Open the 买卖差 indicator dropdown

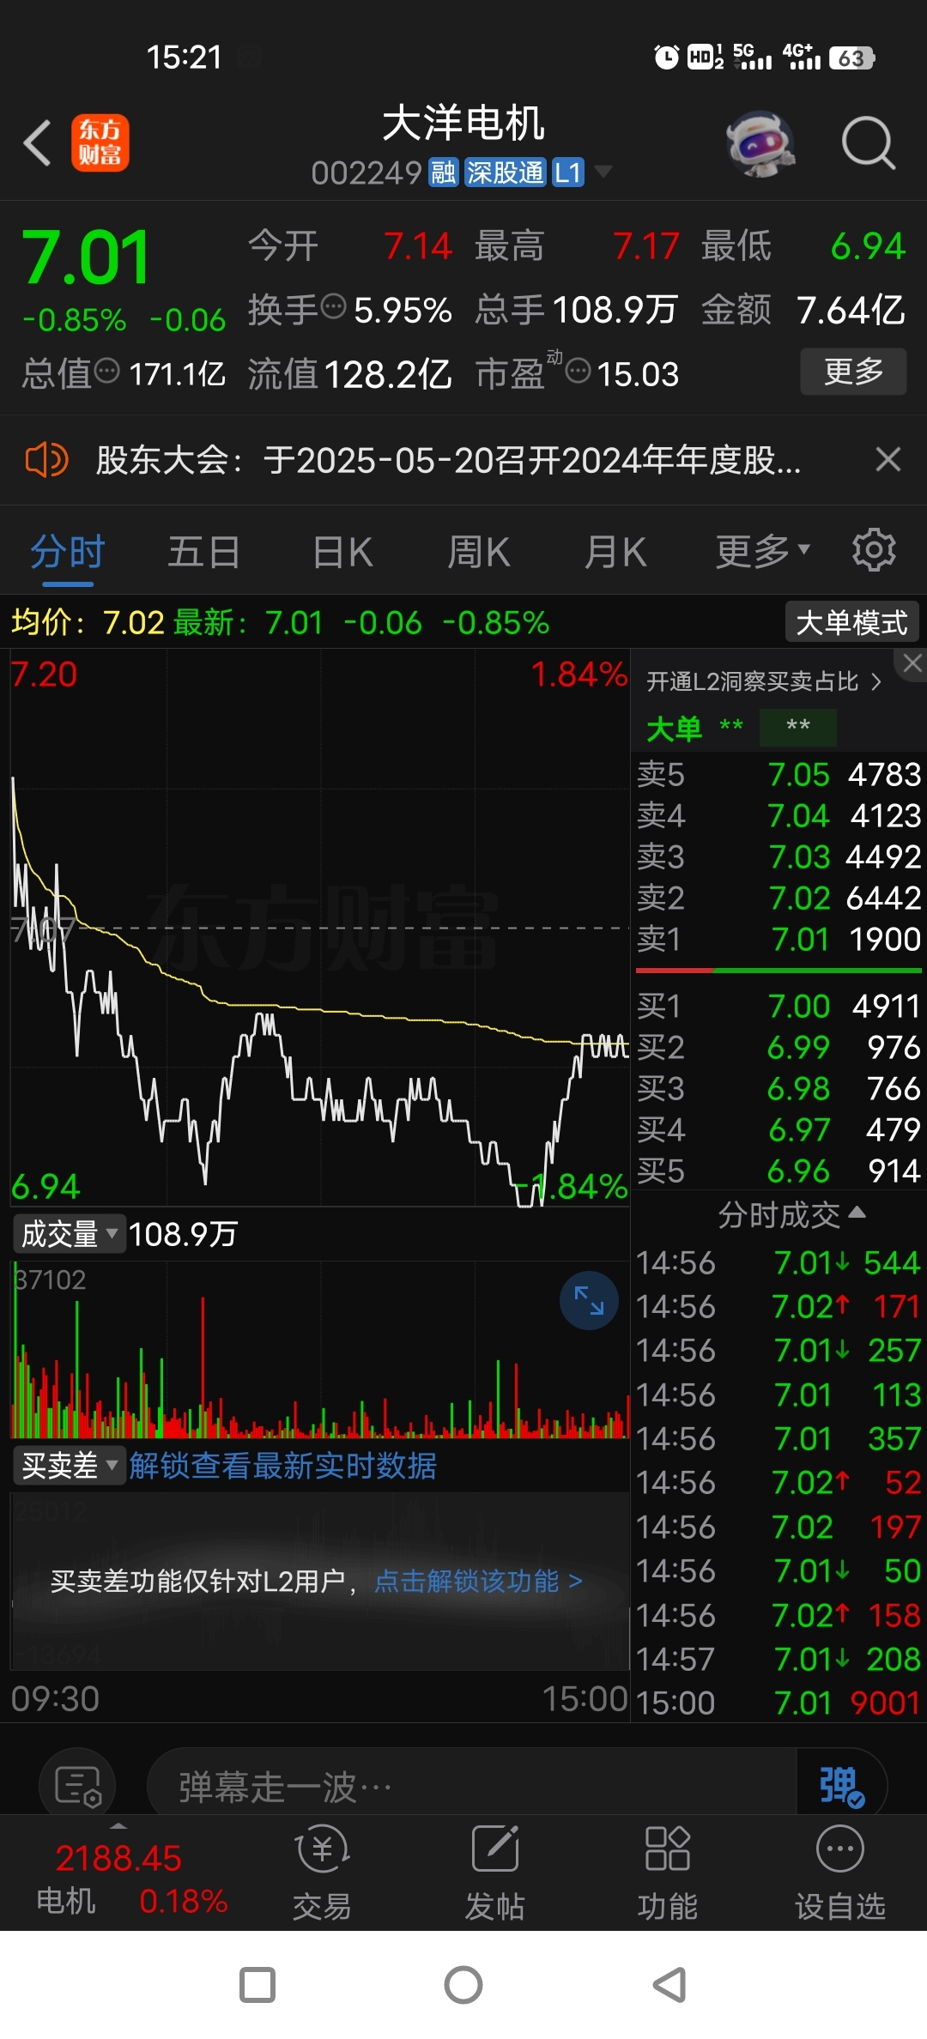(x=69, y=1465)
